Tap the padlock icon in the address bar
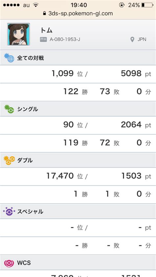This screenshot has height=277, width=156. [44, 14]
